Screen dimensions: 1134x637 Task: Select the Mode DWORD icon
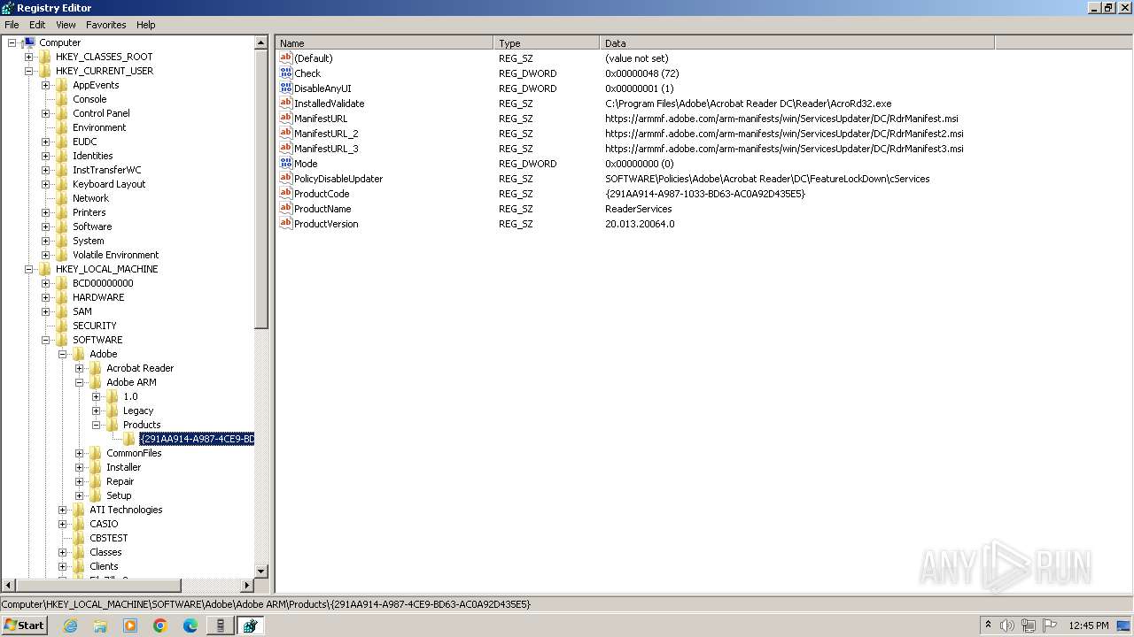pyautogui.click(x=285, y=163)
